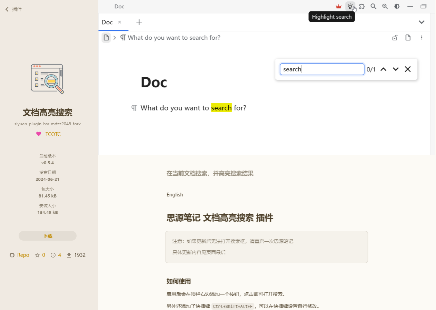Open the plugins puzzle-piece icon
The height and width of the screenshot is (310, 436).
click(362, 6)
